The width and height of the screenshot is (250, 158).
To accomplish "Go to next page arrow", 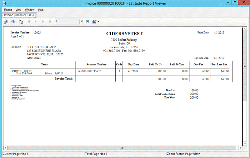I will pos(43,22).
